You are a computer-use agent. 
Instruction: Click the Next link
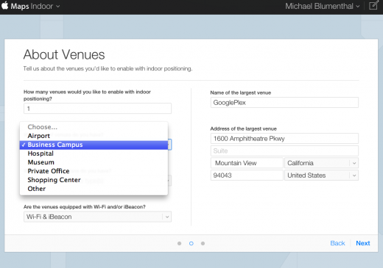point(363,243)
